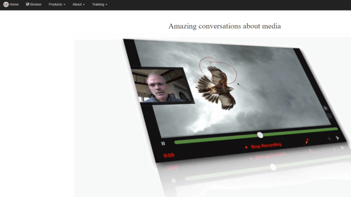Select the webcam video thumbnail of the man
Viewport: 351px width, 197px height.
pos(162,86)
